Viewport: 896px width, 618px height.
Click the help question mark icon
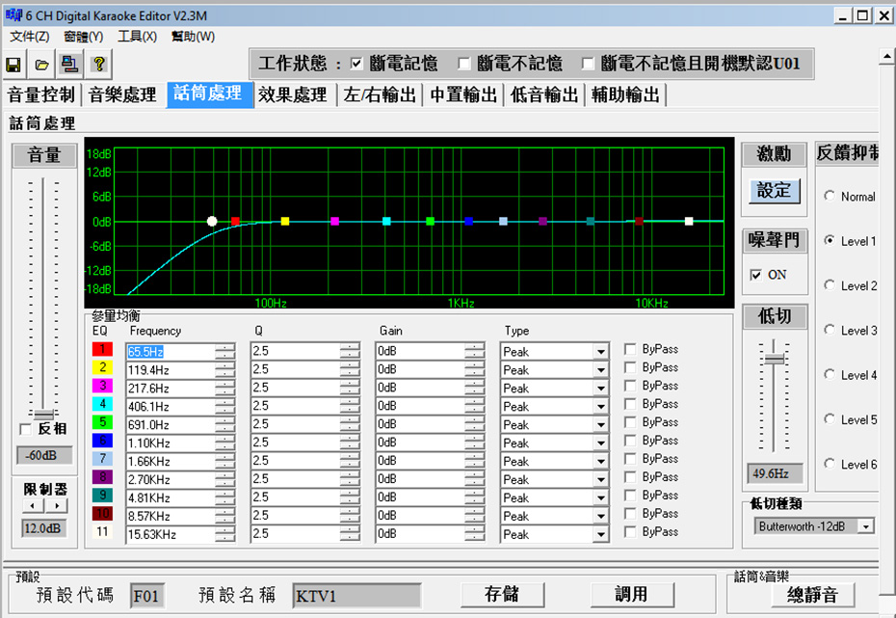pos(99,64)
